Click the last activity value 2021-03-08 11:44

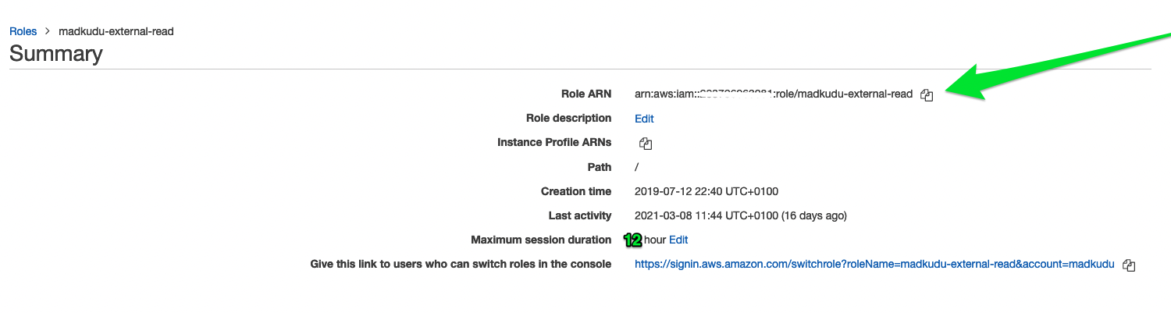coord(741,215)
